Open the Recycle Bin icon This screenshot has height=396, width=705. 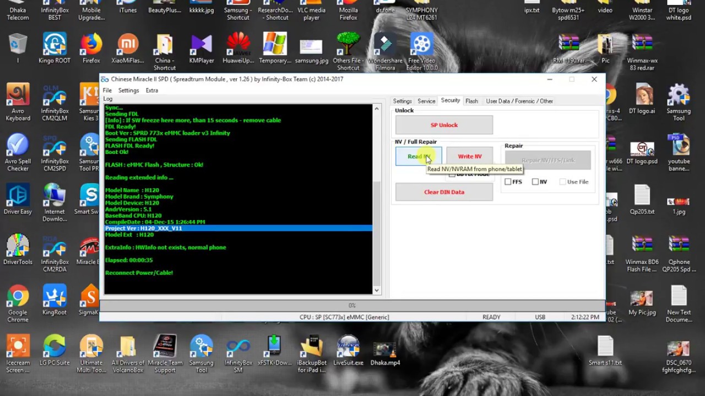click(x=18, y=48)
